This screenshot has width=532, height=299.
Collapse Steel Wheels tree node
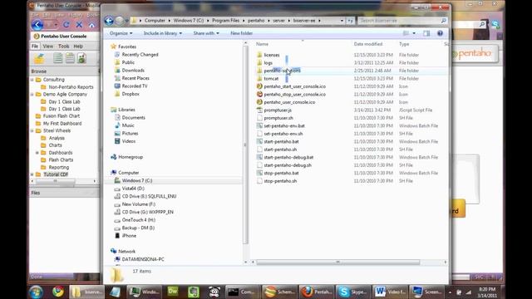(32, 130)
